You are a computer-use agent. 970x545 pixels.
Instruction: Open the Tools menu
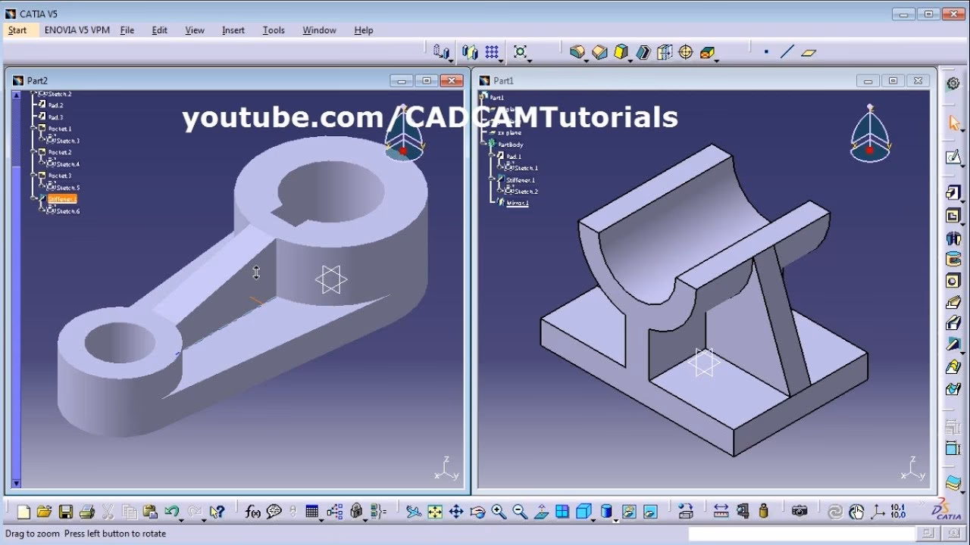273,30
